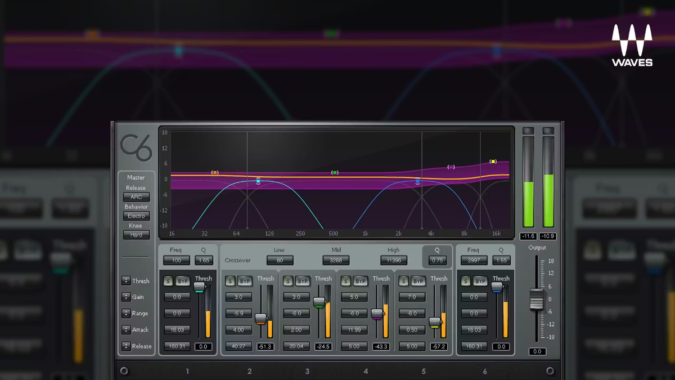Click the Output value field 0.0
Screen dimensions: 675x380
pos(537,351)
